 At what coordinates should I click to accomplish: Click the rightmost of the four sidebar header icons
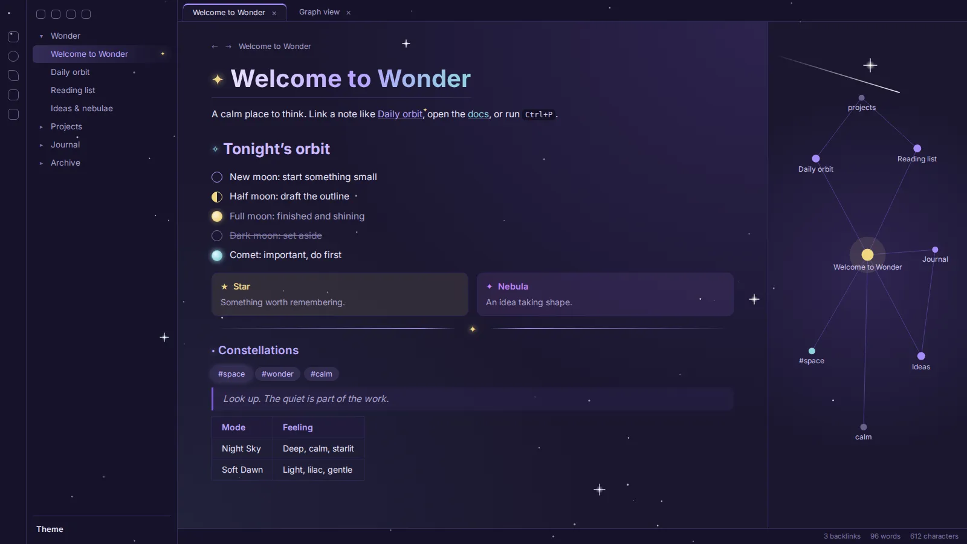click(86, 14)
